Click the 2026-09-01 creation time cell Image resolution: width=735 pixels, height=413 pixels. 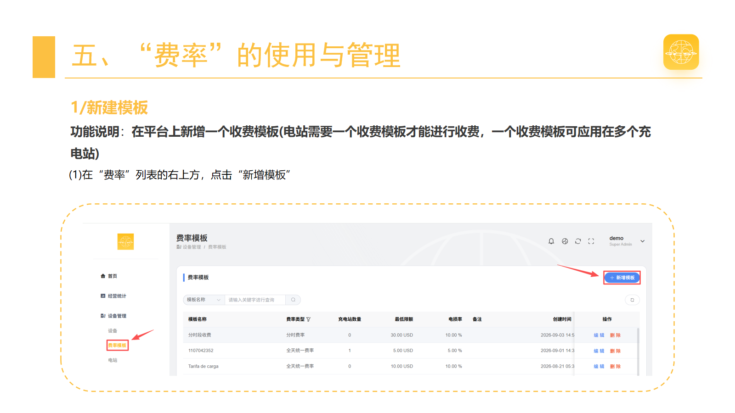click(x=558, y=351)
